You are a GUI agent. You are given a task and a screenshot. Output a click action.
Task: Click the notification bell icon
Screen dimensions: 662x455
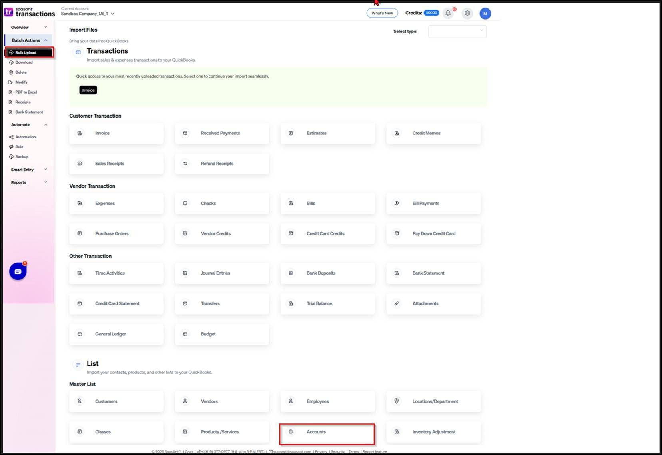click(x=448, y=13)
